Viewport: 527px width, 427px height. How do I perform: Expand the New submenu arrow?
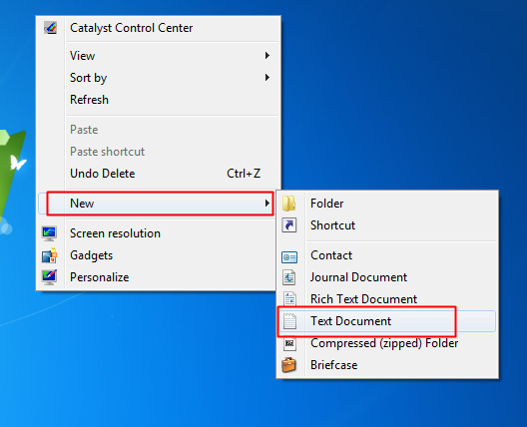pyautogui.click(x=267, y=204)
